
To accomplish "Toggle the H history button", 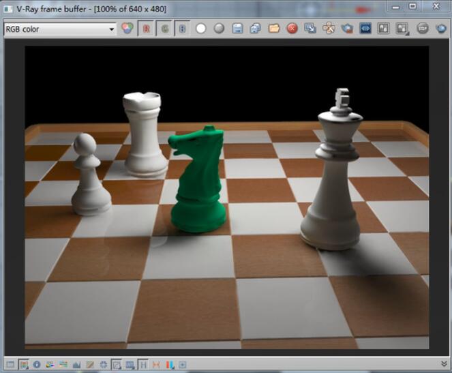I will [143, 365].
